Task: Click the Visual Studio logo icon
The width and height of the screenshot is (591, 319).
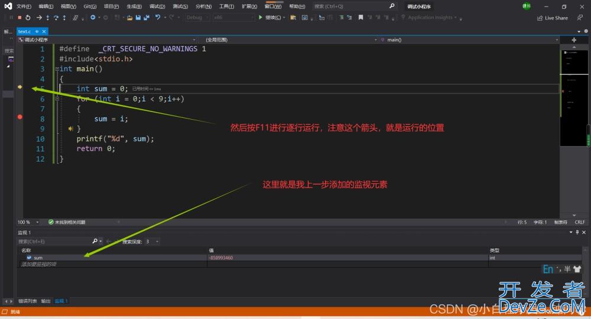Action: [x=8, y=6]
